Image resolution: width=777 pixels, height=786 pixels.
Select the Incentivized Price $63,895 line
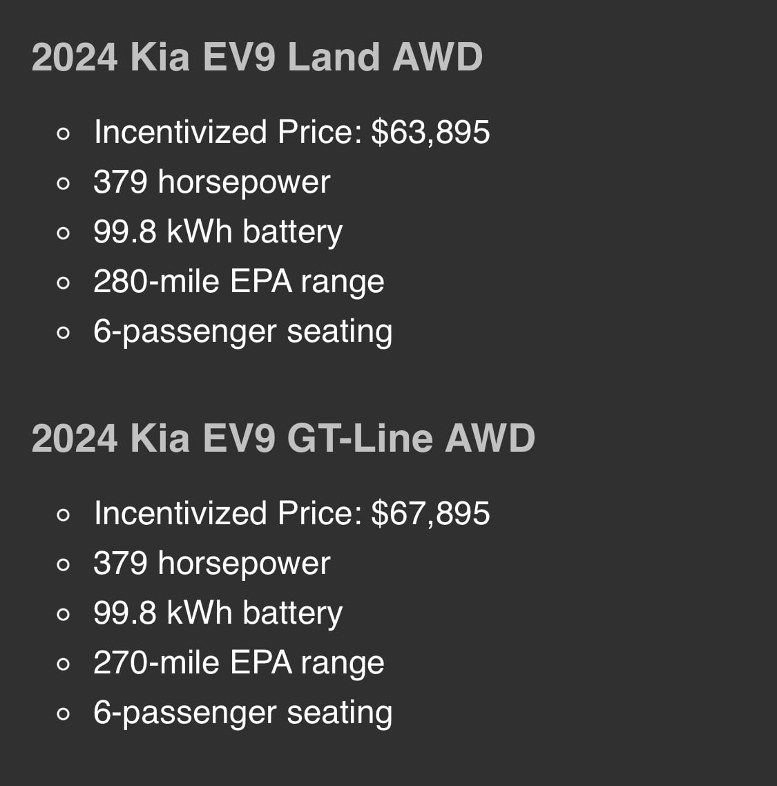(291, 133)
